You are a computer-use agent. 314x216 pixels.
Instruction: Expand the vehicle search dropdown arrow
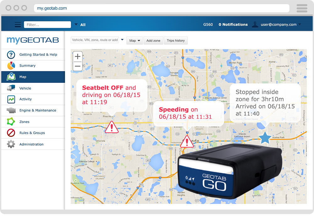pyautogui.click(x=122, y=40)
